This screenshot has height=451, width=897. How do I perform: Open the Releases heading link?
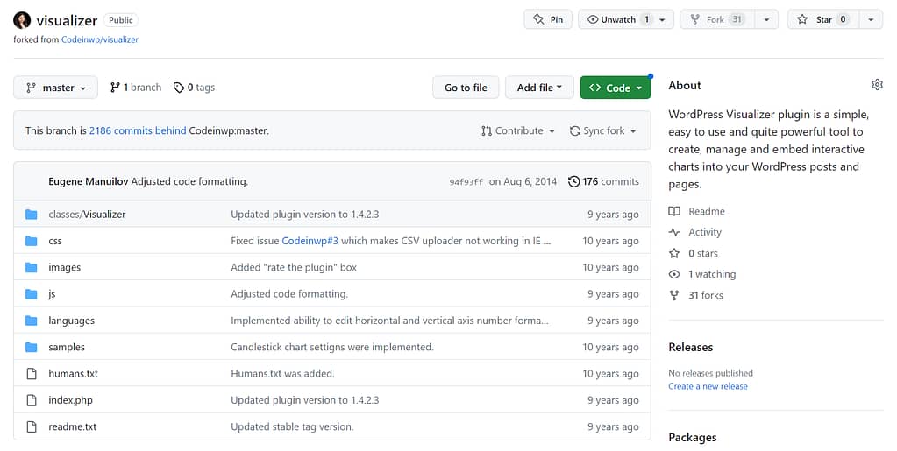(x=690, y=347)
